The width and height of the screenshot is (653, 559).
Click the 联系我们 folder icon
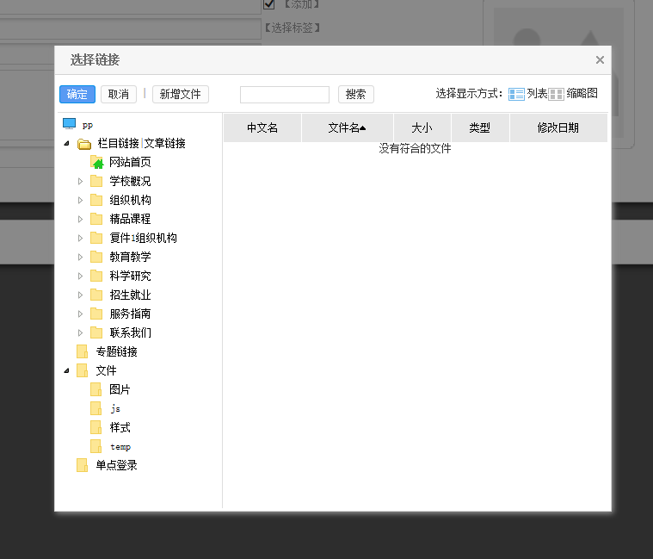(x=96, y=332)
